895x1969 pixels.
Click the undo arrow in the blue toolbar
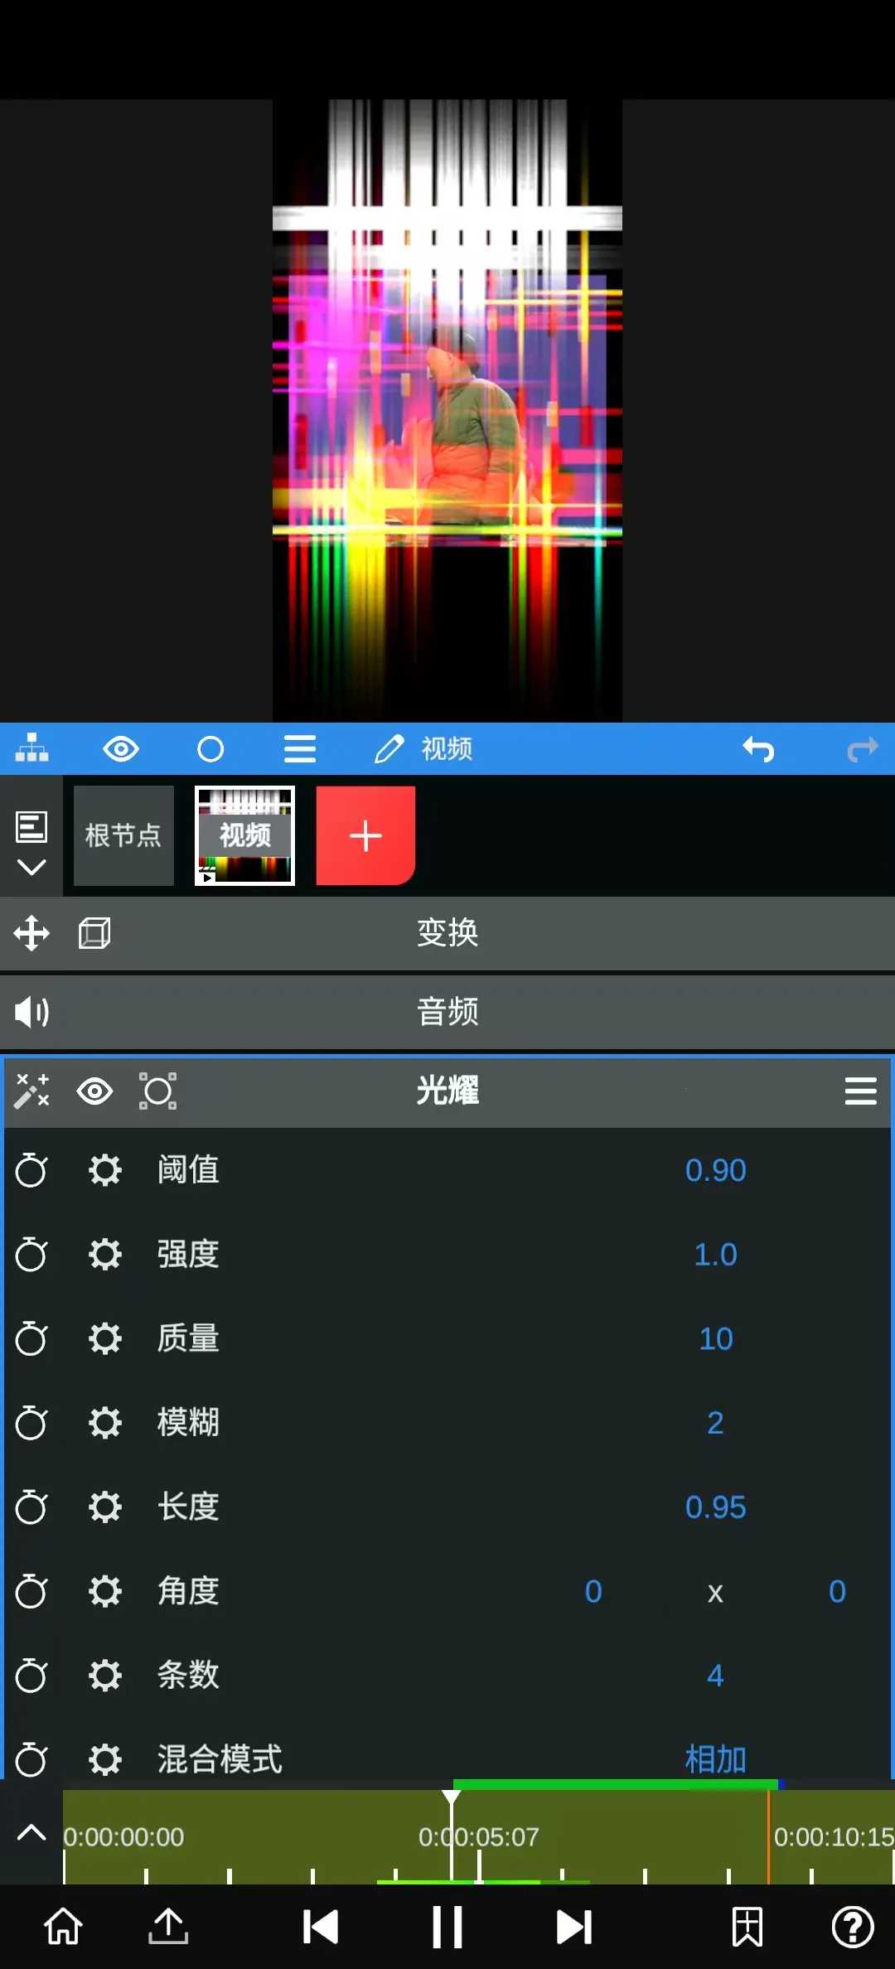pyautogui.click(x=757, y=749)
